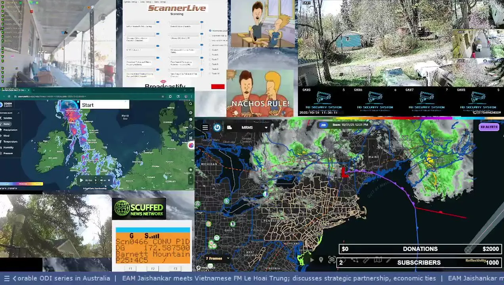Screen dimensions: 504x285
Task: Expand the 7 Frames dropdown
Action: 217,258
